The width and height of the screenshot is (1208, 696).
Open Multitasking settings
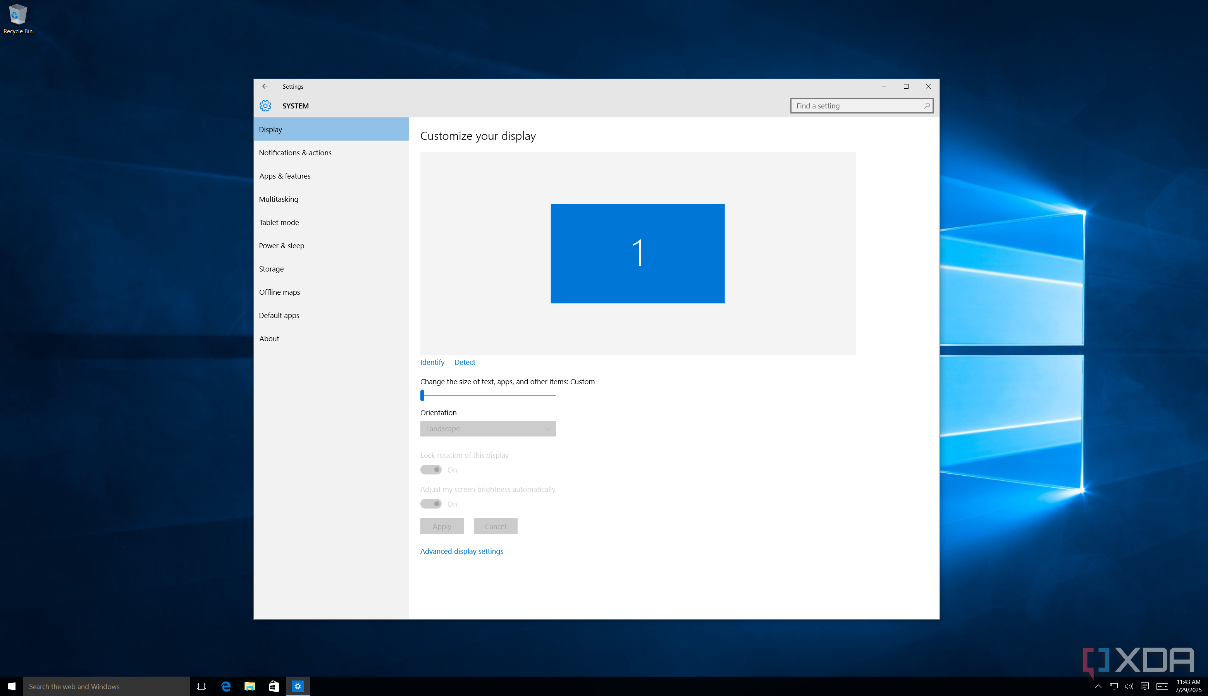pyautogui.click(x=331, y=199)
